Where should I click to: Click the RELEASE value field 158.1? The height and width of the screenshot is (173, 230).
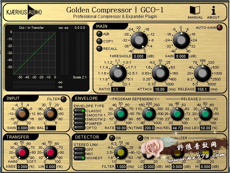point(203,89)
